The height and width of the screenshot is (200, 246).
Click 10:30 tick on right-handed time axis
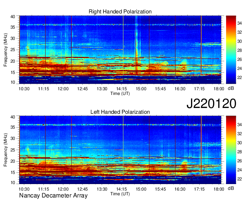click(x=24, y=89)
